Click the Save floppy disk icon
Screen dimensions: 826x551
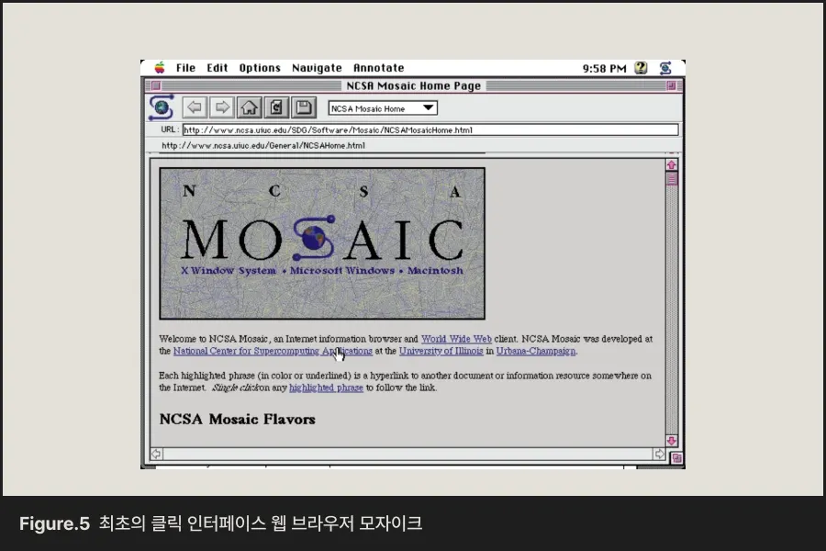click(x=304, y=107)
